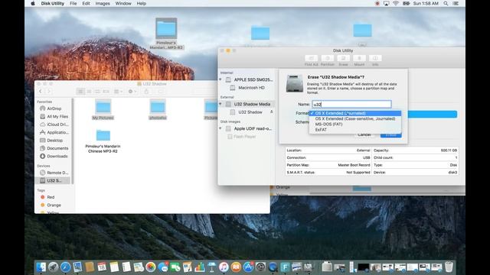Switch Finder to column view
490x275 pixels.
[x=97, y=92]
